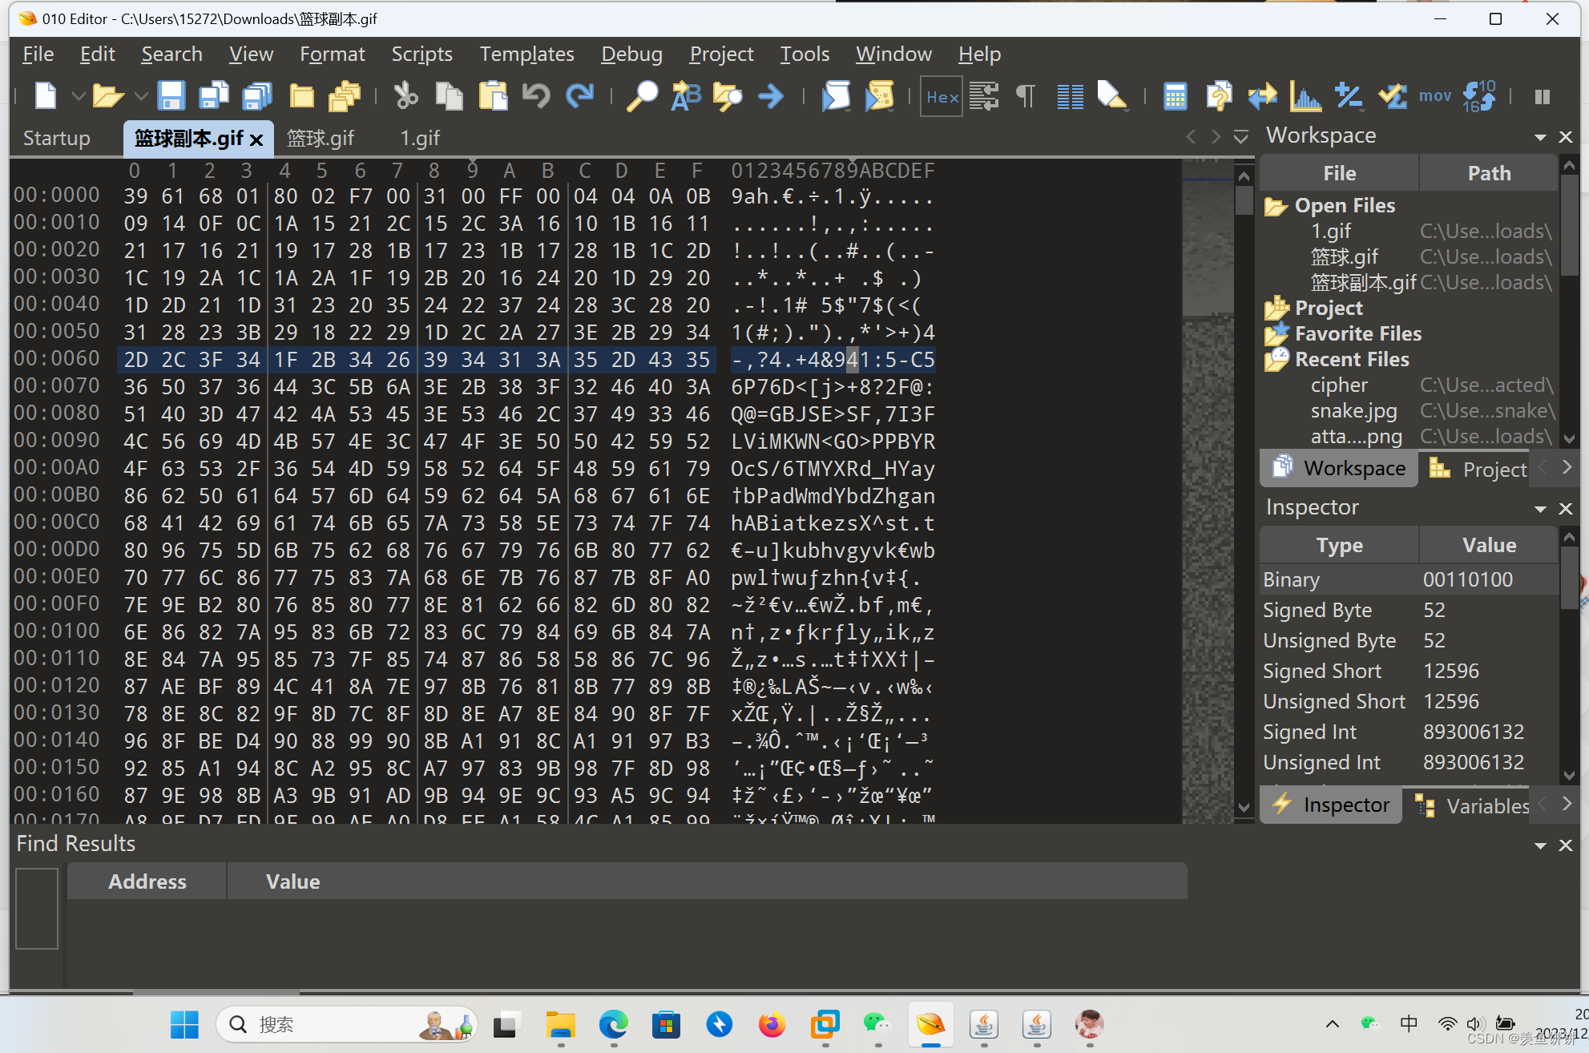Open the file tabs list dropdown arrow
This screenshot has width=1589, height=1053.
[x=1240, y=137]
